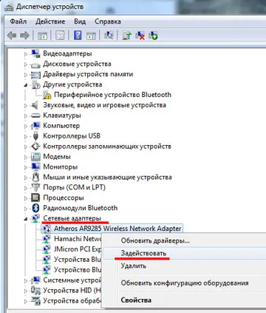Open Help with the blue question-mark icon
266x313 pixels.
point(78,36)
